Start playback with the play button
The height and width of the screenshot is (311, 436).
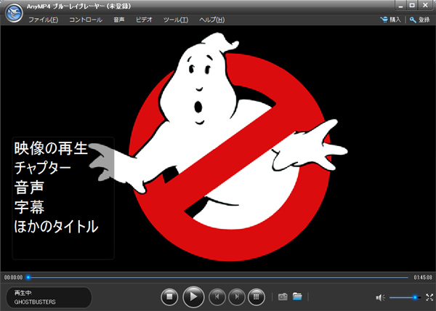coord(193,296)
